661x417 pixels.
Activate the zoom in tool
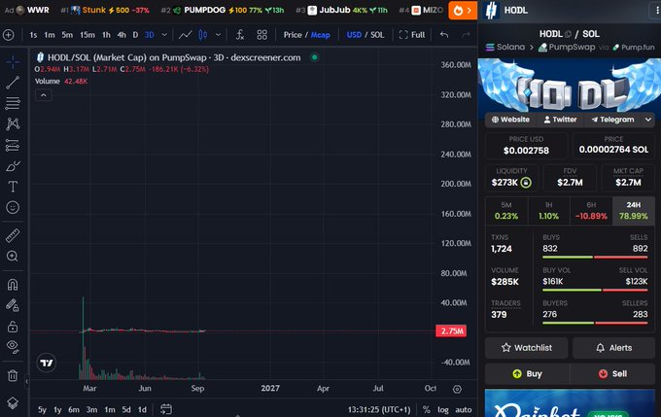(x=13, y=257)
